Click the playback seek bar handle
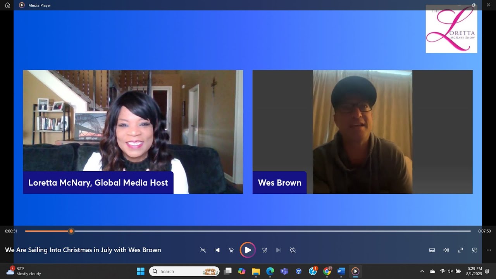The height and width of the screenshot is (279, 496). click(x=71, y=231)
